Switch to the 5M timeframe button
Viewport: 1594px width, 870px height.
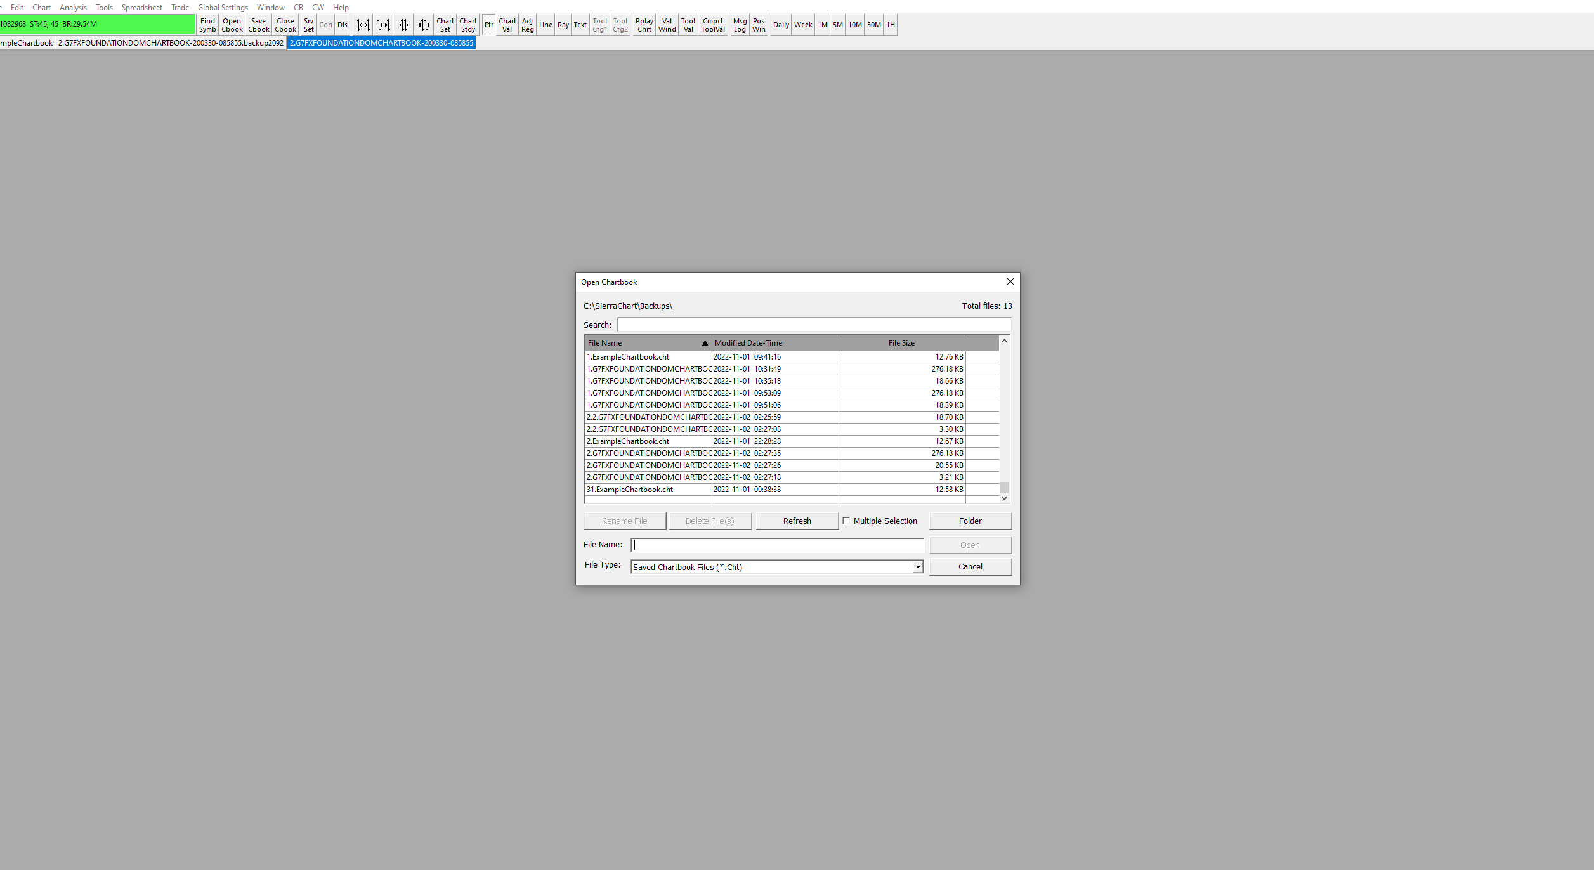click(x=837, y=25)
